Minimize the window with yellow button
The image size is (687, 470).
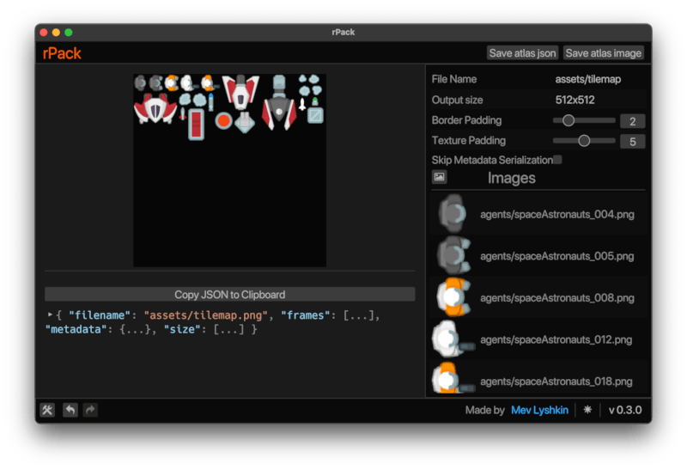click(56, 32)
